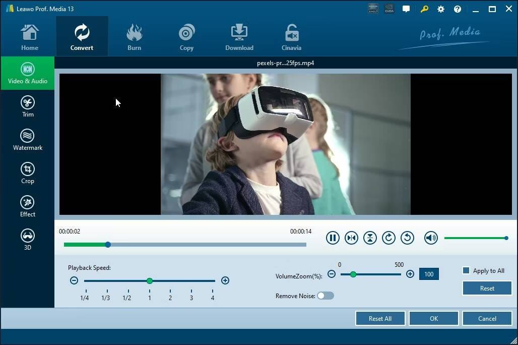Screen dimensions: 518x345
Task: Open the 3D settings panel
Action: pyautogui.click(x=28, y=238)
